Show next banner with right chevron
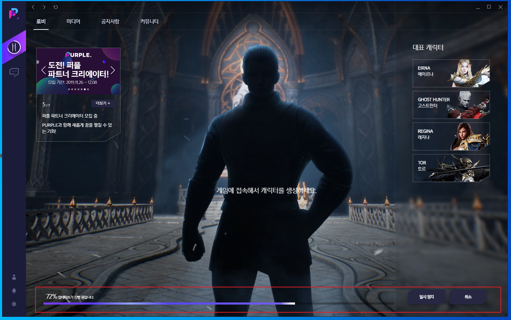Screen dimensions: 511x320 click(113, 70)
